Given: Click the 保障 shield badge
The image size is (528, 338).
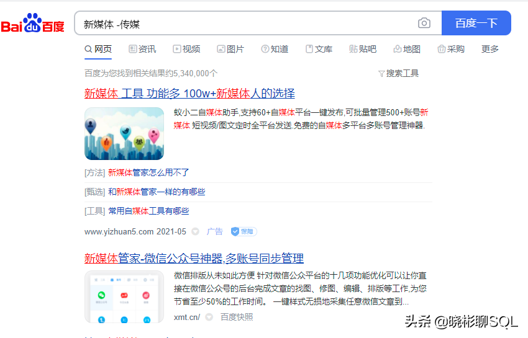Looking at the screenshot, I should (244, 231).
